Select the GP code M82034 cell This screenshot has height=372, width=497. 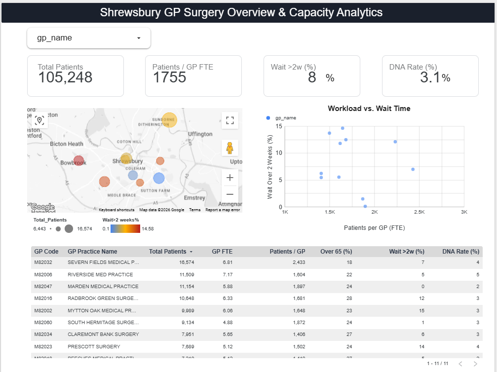(x=43, y=335)
